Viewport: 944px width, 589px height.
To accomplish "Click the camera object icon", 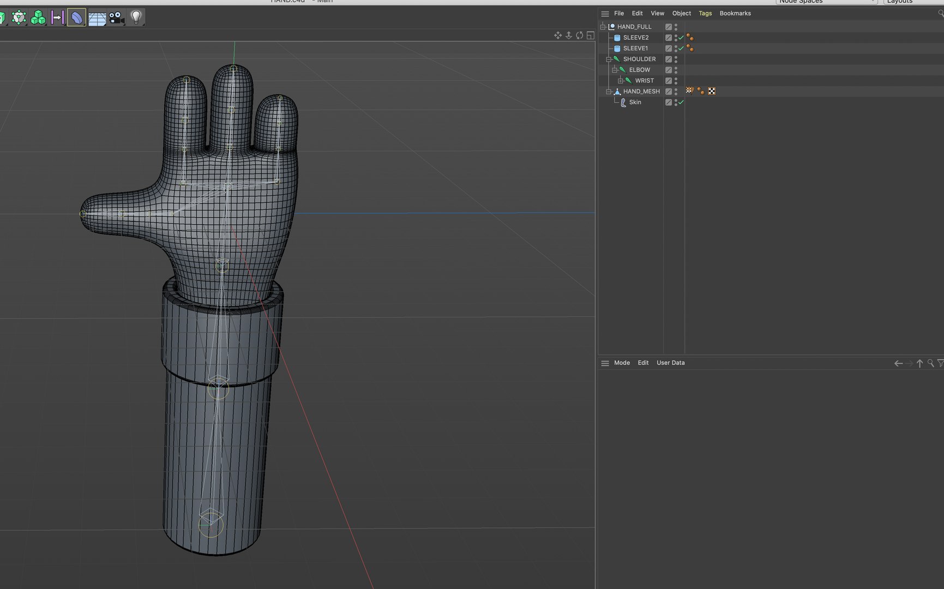I will coord(116,18).
